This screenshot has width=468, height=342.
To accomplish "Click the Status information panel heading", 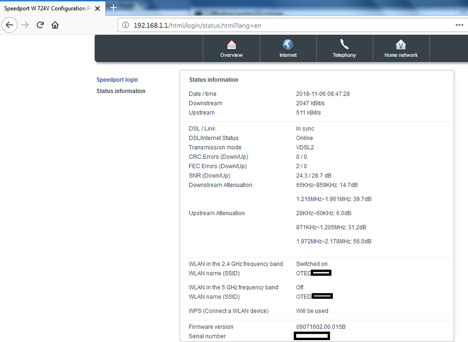I will [x=214, y=79].
